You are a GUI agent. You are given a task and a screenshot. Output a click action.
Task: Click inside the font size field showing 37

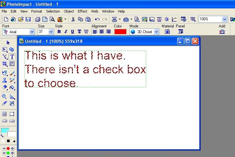click(x=43, y=32)
